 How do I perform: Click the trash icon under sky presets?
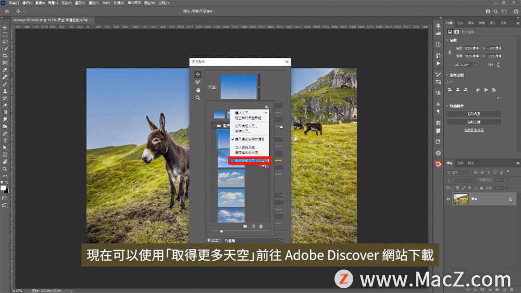tap(261, 226)
